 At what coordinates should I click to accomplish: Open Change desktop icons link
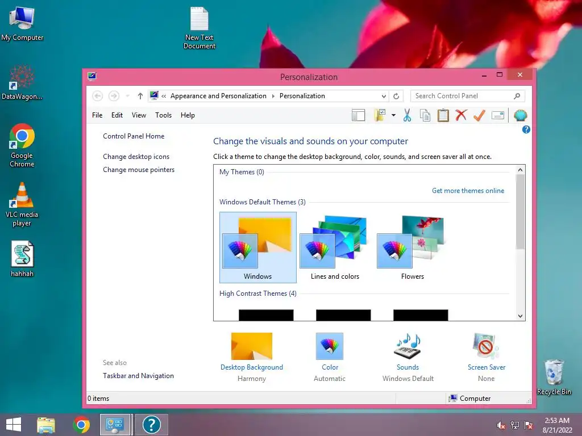[x=136, y=157]
